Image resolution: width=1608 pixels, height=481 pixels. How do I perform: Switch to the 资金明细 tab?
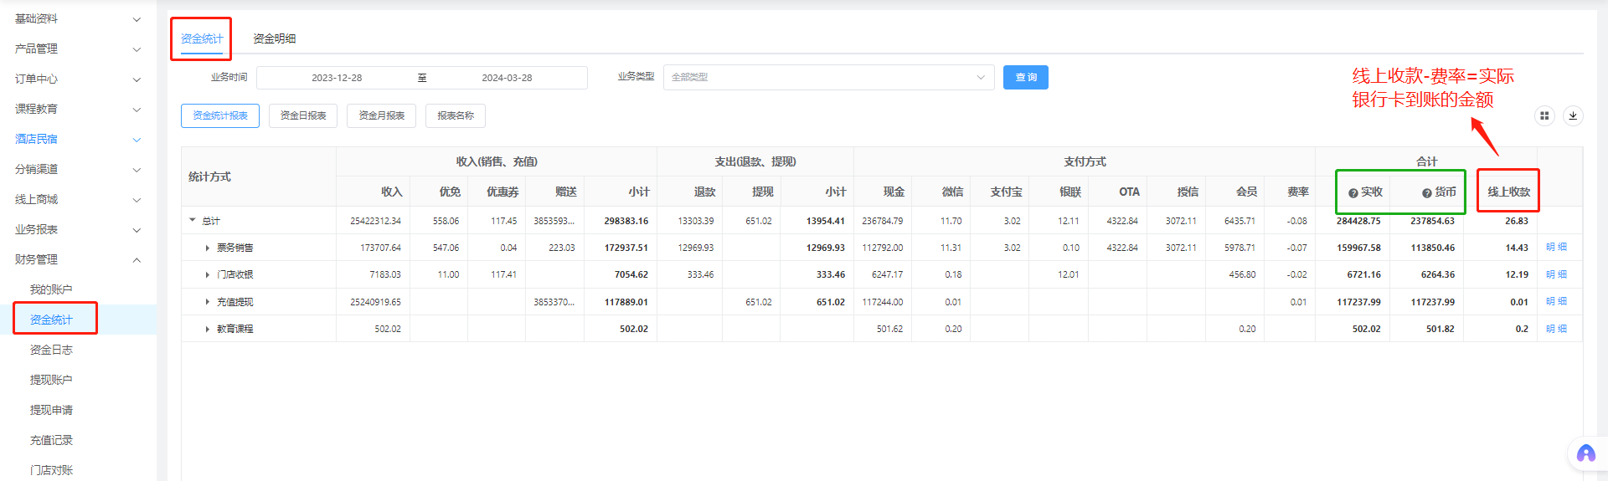(274, 39)
